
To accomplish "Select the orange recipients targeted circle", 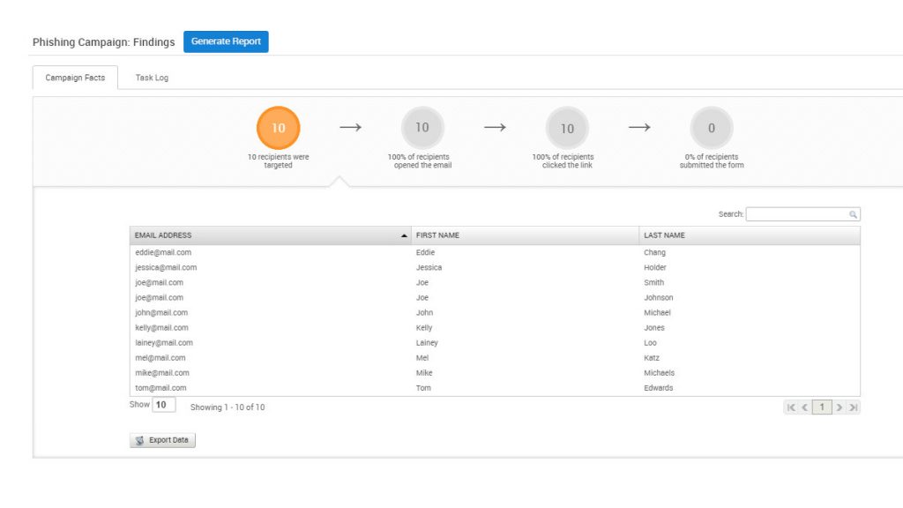I will click(x=278, y=128).
